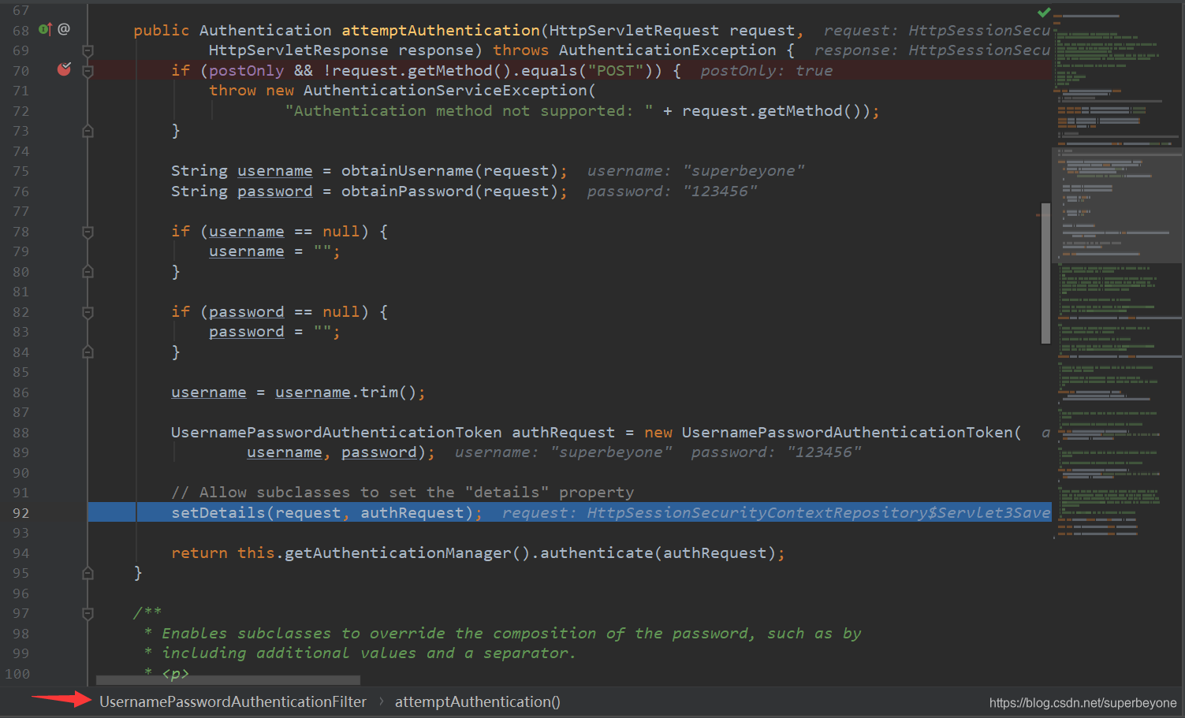Image resolution: width=1185 pixels, height=718 pixels.
Task: Click the 'Allow subclasses' comment on line 91
Action: (x=402, y=493)
